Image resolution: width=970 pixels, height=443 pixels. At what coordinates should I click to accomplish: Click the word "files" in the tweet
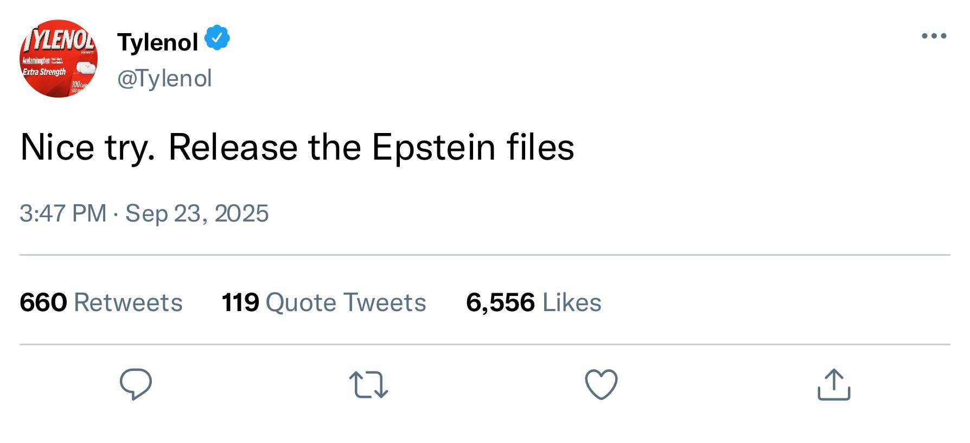tap(540, 147)
